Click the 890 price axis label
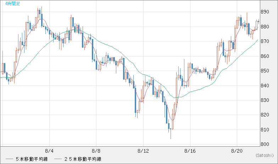 (x=265, y=12)
